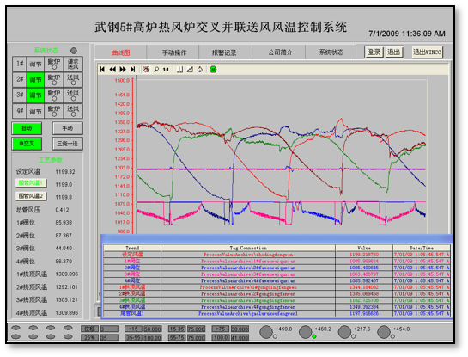
Task: Open time range selection clock icon
Action: pos(200,70)
